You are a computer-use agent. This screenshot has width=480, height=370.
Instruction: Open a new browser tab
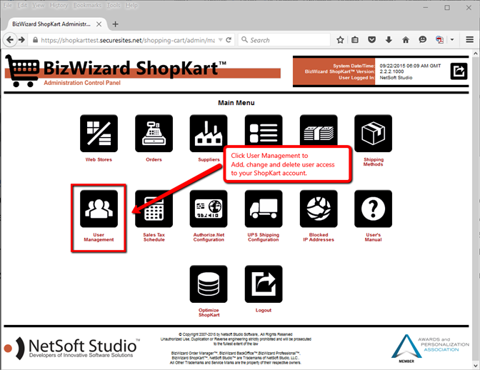[x=115, y=24]
